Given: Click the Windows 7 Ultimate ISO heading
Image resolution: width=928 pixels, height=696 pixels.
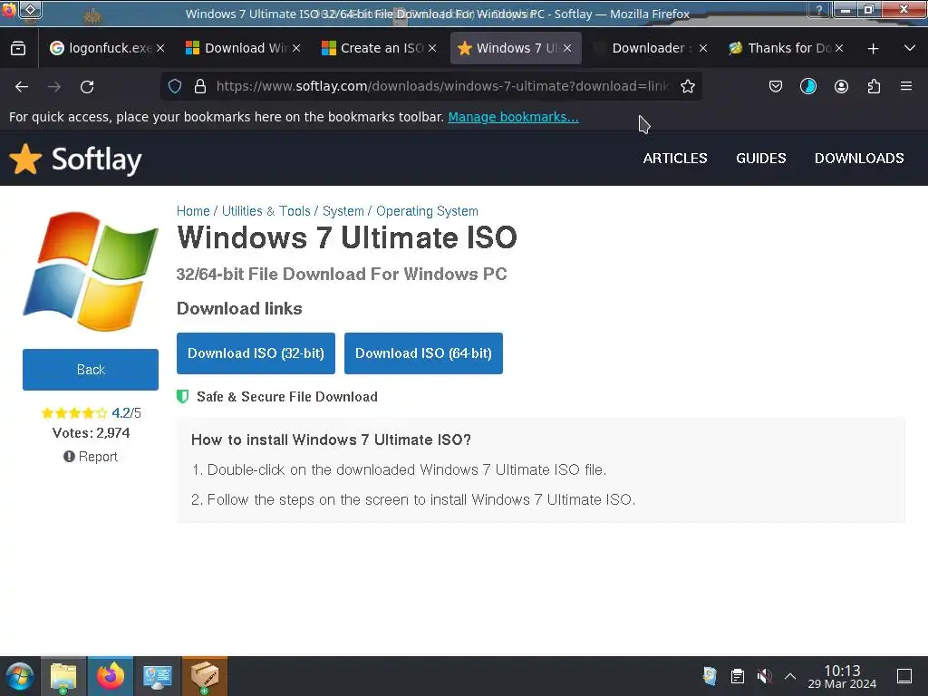Looking at the screenshot, I should pos(347,238).
